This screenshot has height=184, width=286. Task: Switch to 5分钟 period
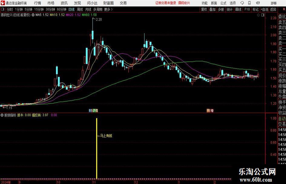tap(28, 9)
